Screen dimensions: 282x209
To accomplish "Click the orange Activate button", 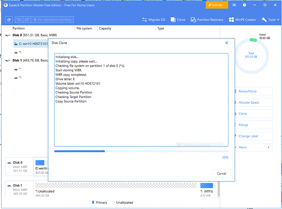I will tap(217, 5).
